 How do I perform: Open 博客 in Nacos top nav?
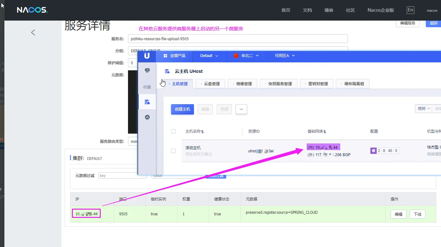[329, 10]
